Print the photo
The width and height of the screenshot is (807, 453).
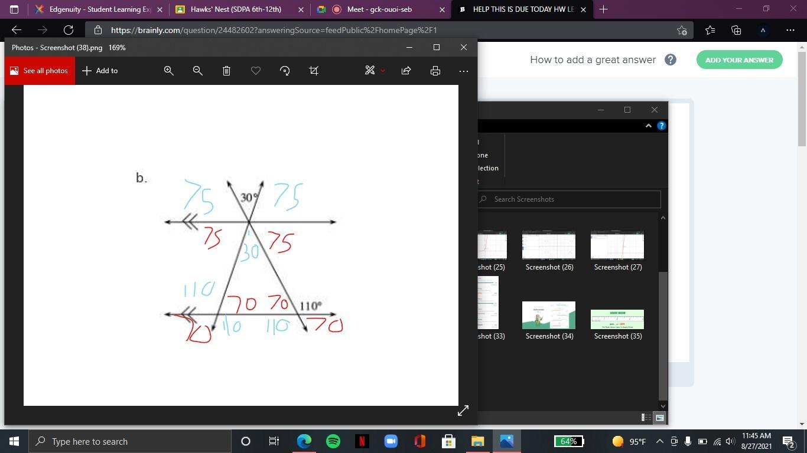point(435,71)
